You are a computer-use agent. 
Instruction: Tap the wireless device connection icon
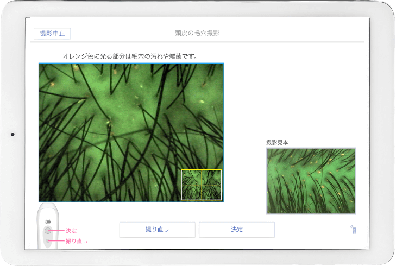[353, 230]
